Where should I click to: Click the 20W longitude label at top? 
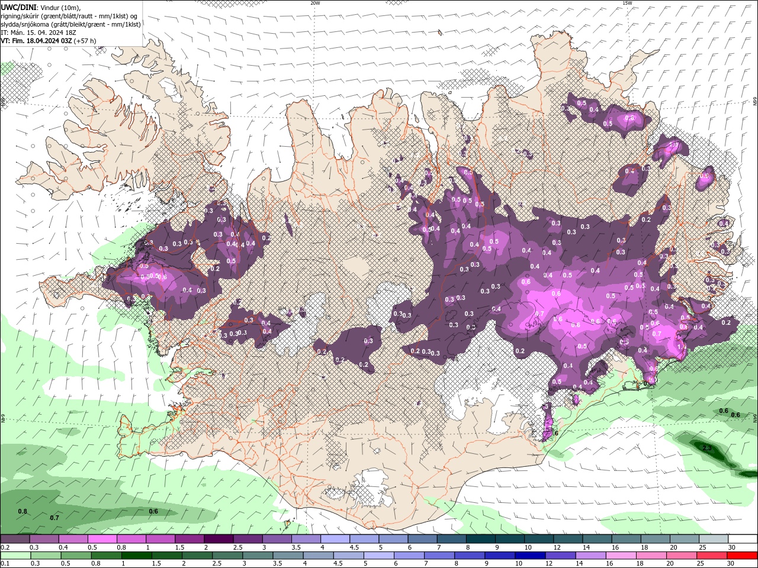pos(315,2)
